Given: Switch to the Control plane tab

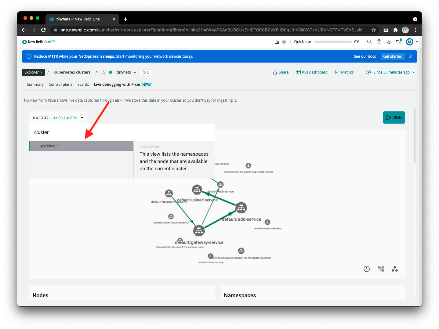Looking at the screenshot, I should click(60, 85).
